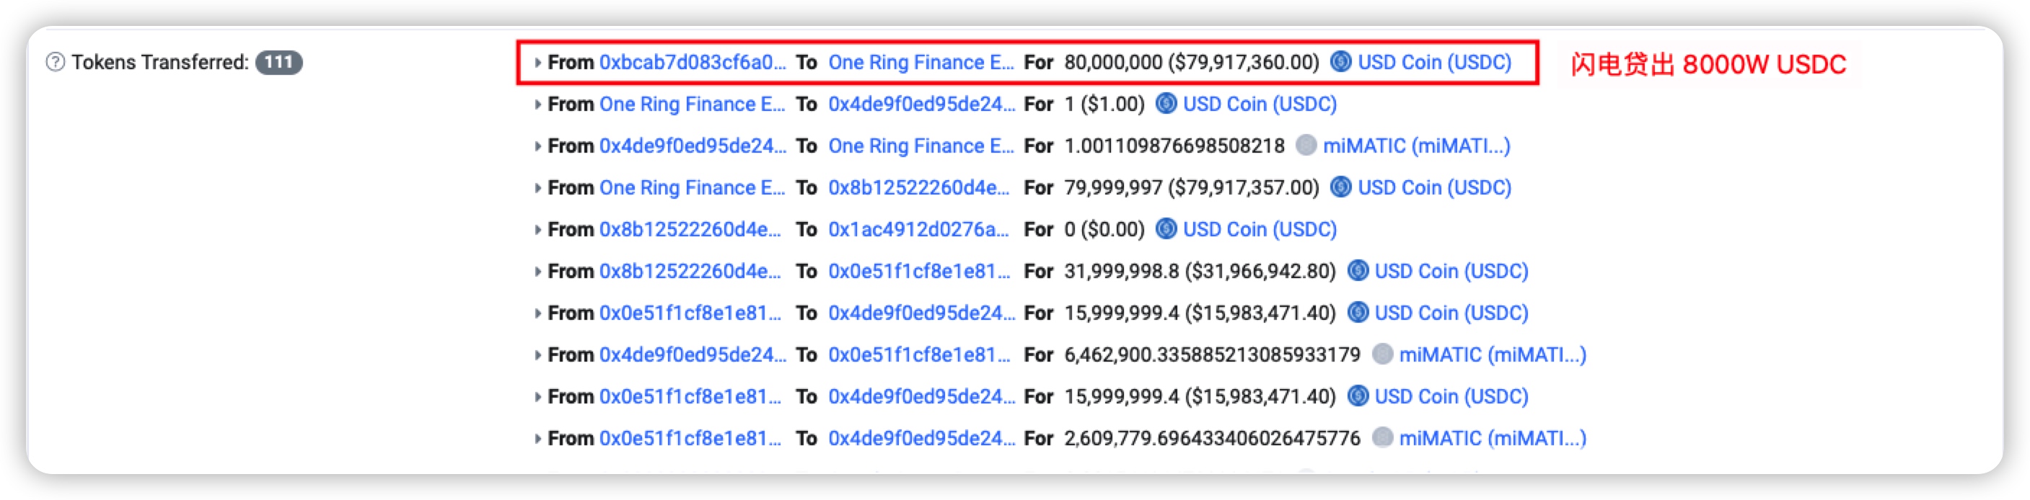Screen dimensions: 2030x500
Task: Expand the caret of the 6,462,900.33 miMATIC row
Action: point(537,354)
